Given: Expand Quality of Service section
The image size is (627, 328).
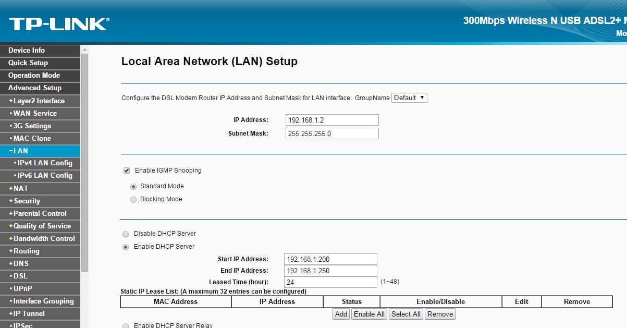Looking at the screenshot, I should tap(40, 226).
